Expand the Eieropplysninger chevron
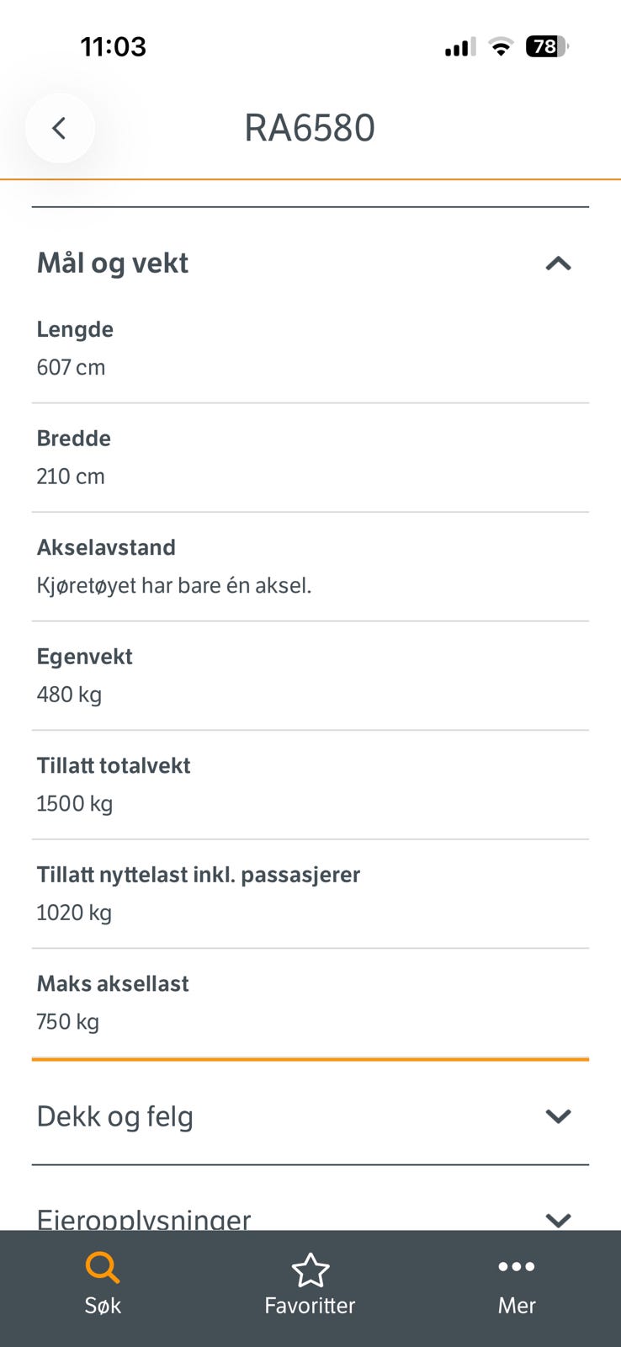 point(559,1220)
